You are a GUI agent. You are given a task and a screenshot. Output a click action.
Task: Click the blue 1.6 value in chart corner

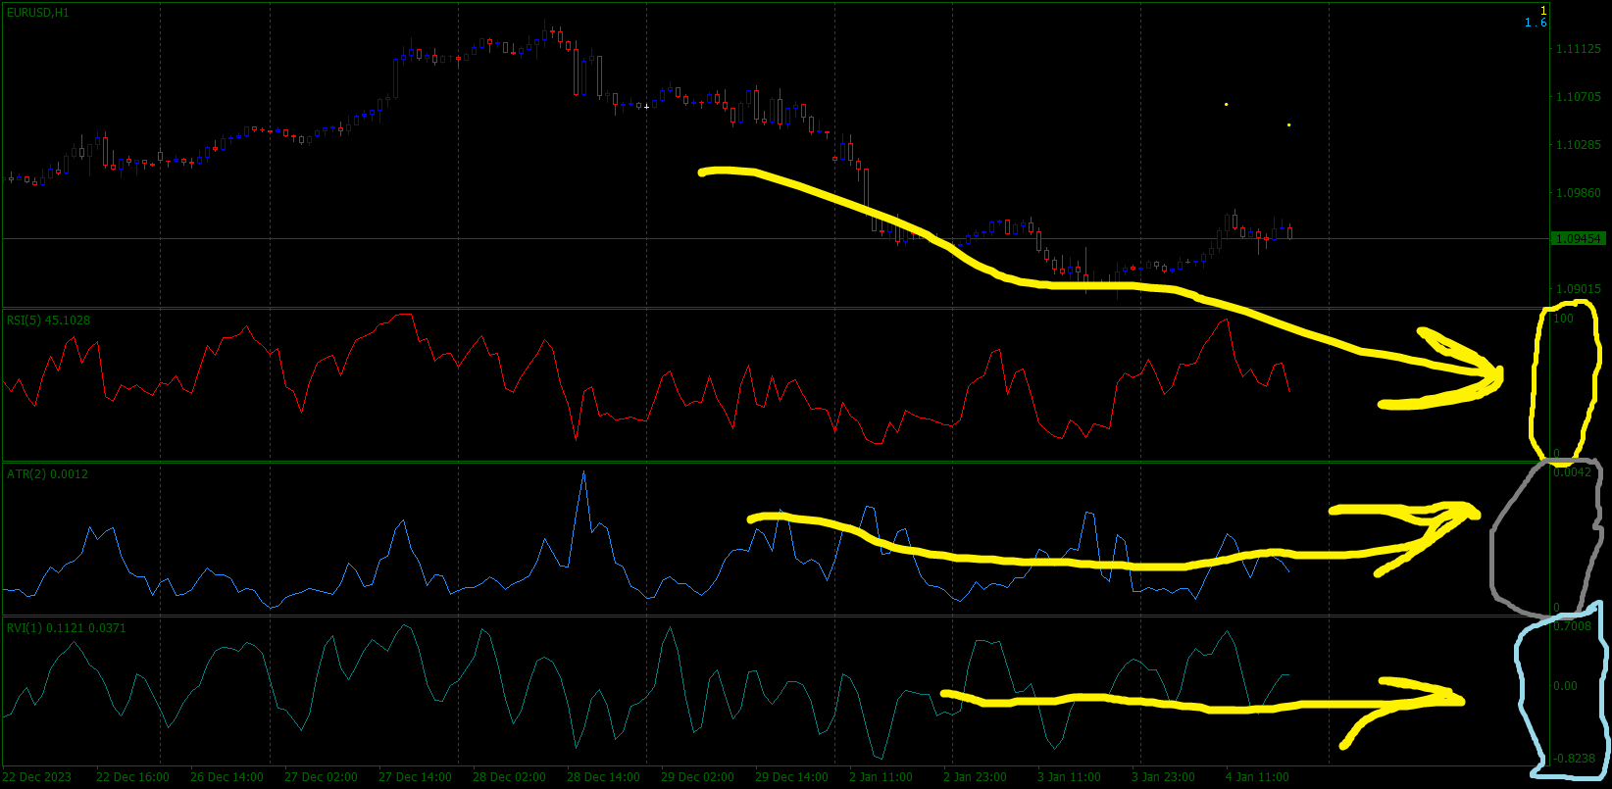point(1536,23)
